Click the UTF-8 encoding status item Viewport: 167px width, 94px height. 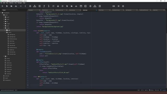[142, 90]
